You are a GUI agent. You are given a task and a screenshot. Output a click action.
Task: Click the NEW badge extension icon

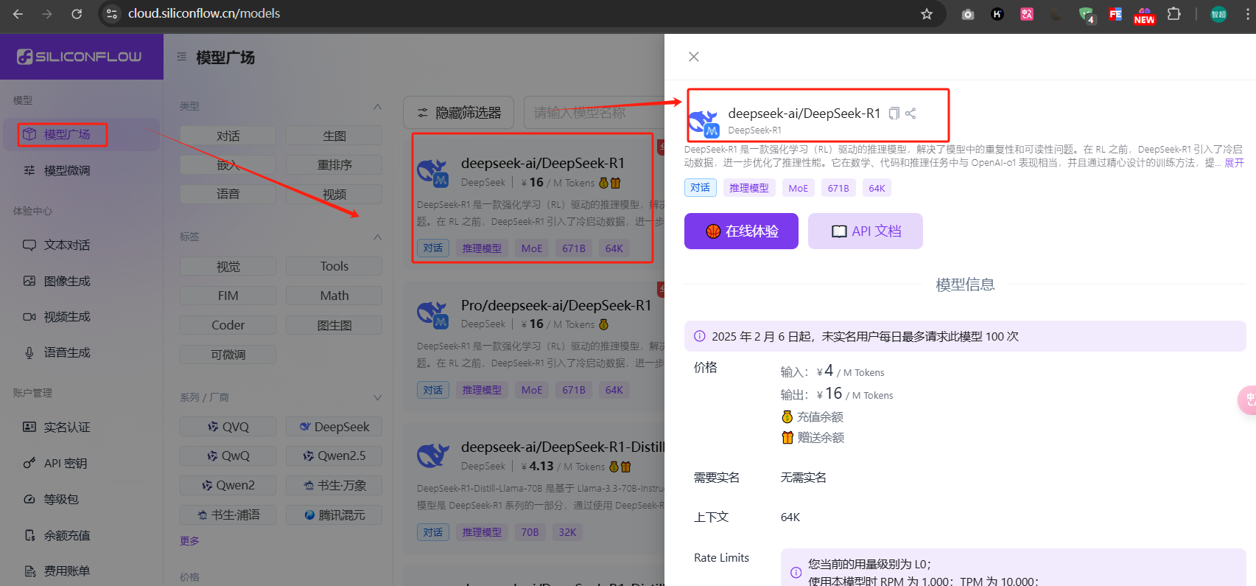(1144, 15)
